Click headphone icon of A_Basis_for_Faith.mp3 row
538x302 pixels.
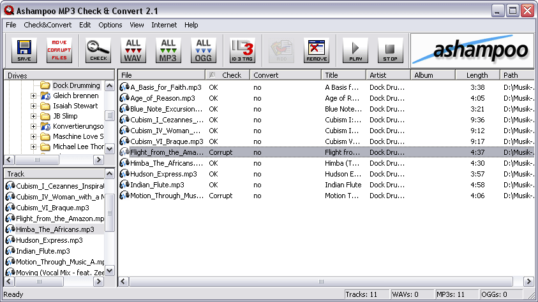(x=124, y=87)
